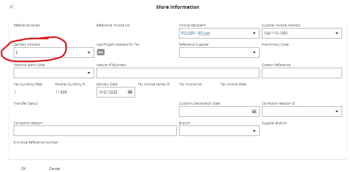The height and width of the screenshot is (172, 350).
Task: Open the Customs Declaration Date calendar picker
Action: pyautogui.click(x=254, y=111)
